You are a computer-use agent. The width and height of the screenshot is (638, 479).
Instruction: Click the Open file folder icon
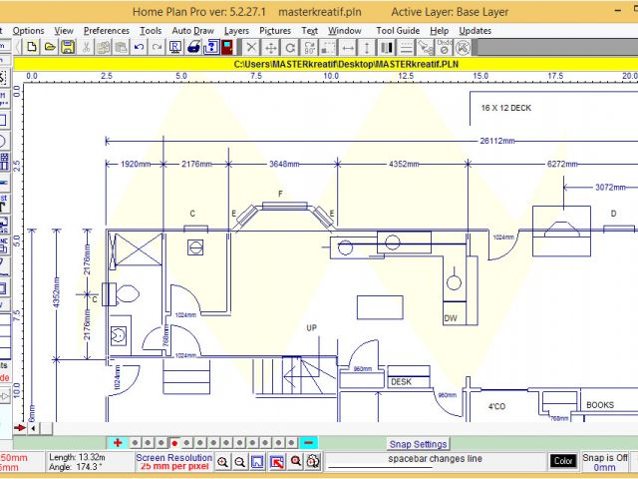coord(49,47)
